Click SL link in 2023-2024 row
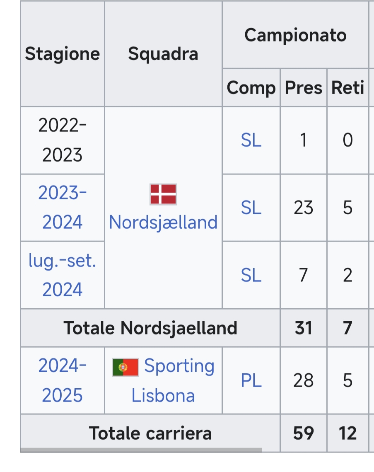The width and height of the screenshot is (374, 472). 251,208
